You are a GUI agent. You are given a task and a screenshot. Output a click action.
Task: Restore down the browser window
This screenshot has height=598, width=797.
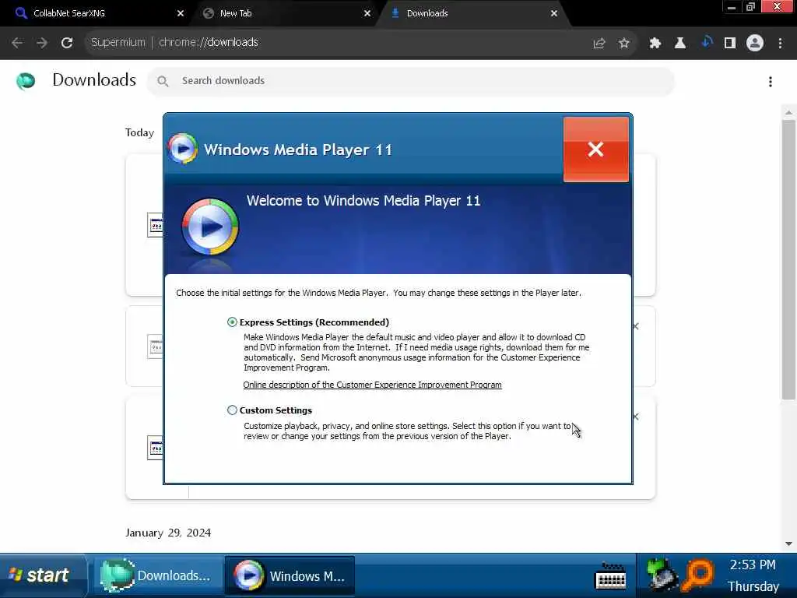[750, 7]
